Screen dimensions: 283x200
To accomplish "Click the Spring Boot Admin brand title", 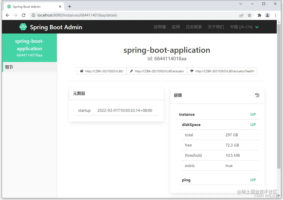I will pos(56,27).
